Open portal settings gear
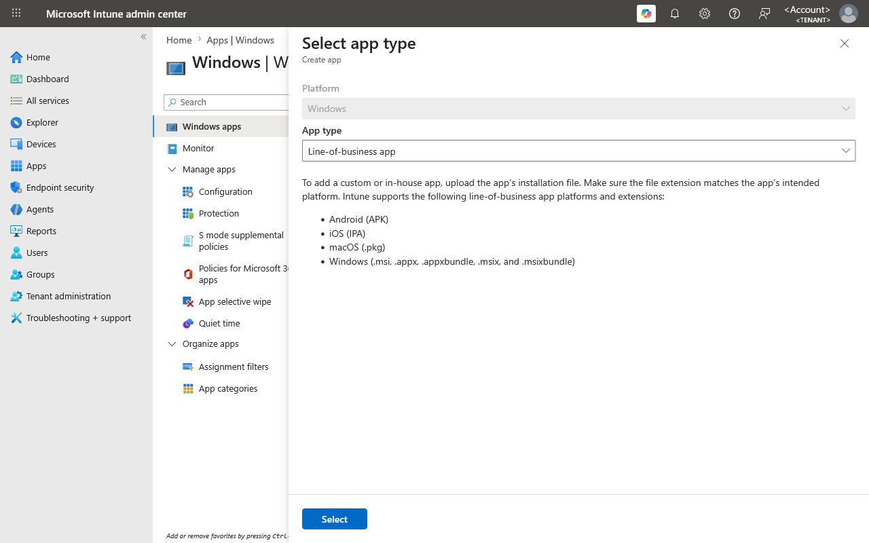 click(x=705, y=14)
